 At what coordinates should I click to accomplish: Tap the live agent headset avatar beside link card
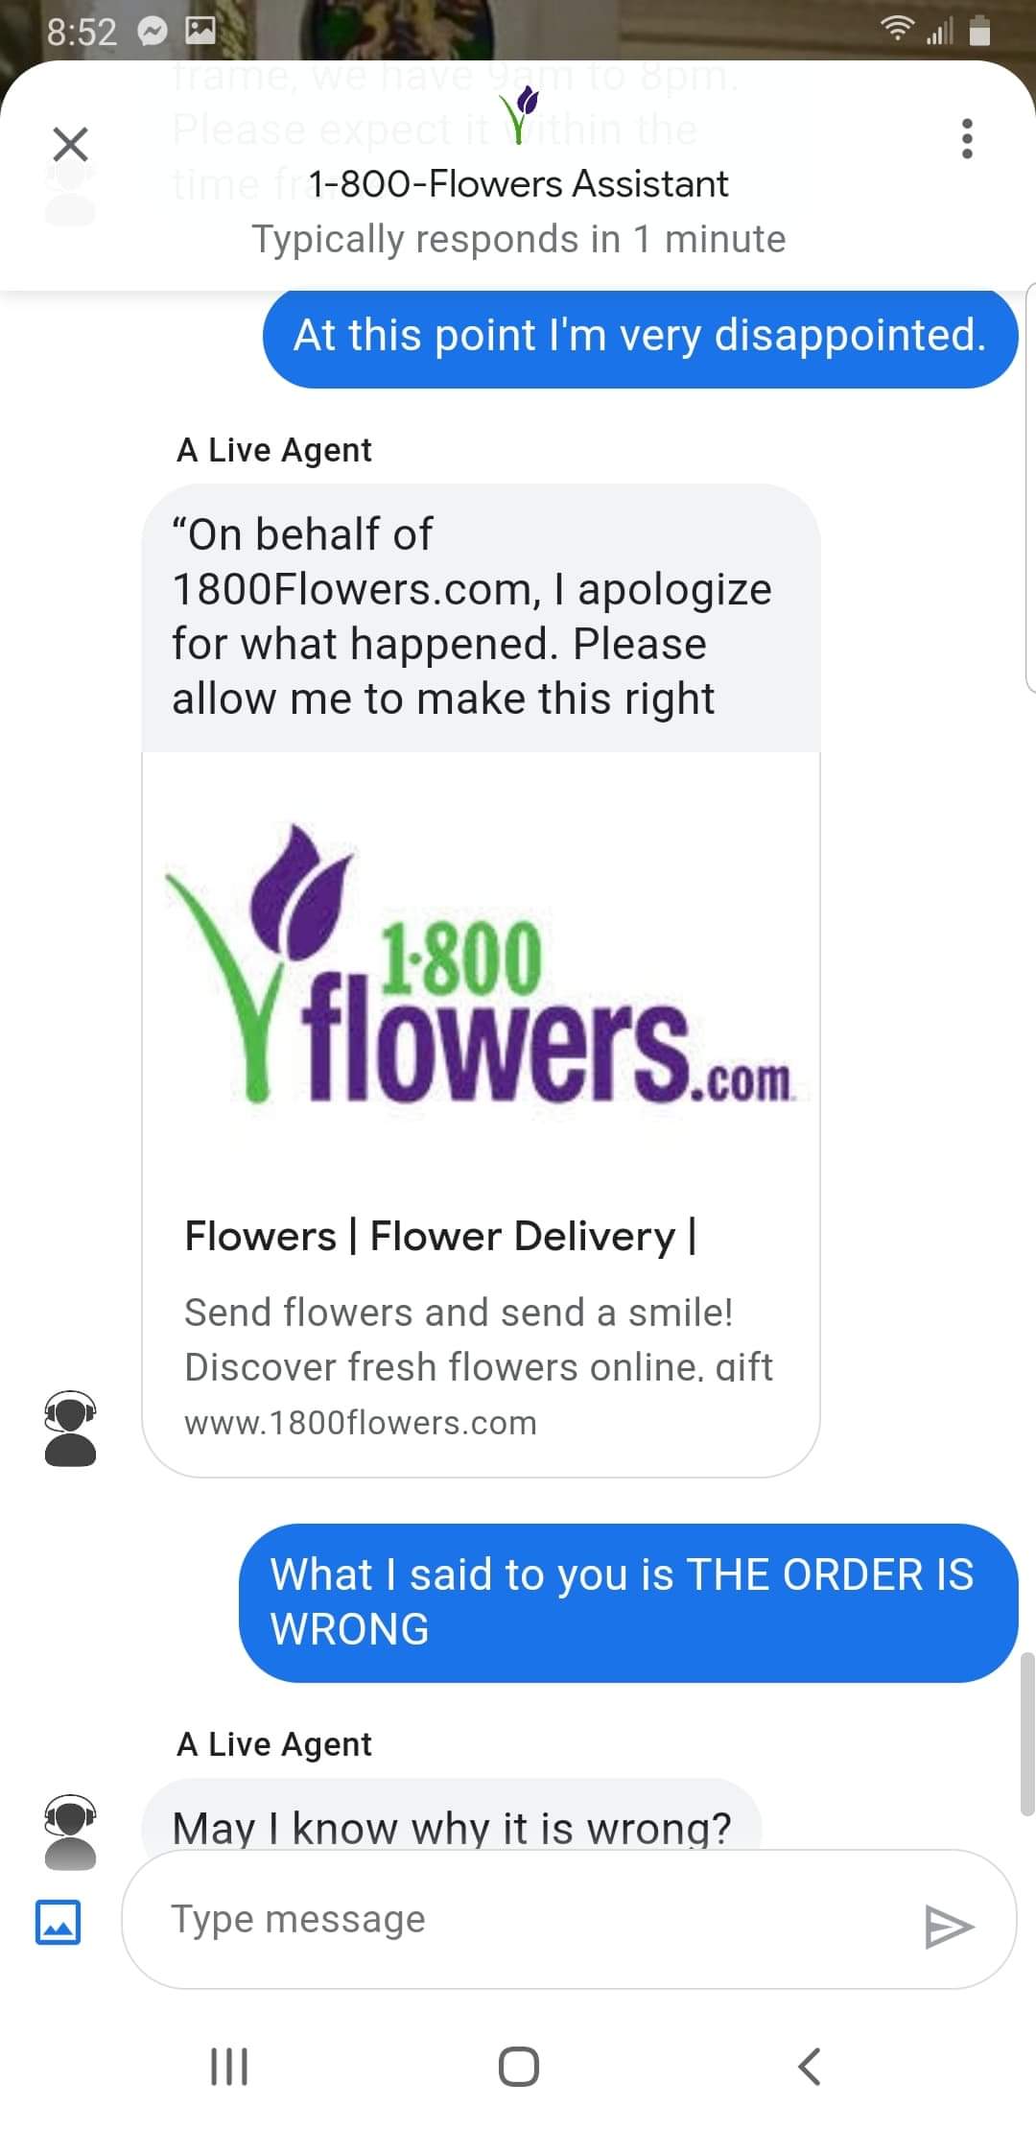pos(70,1429)
